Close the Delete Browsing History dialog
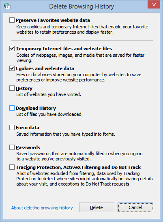This screenshot has width=163, height=222. pyautogui.click(x=154, y=5)
